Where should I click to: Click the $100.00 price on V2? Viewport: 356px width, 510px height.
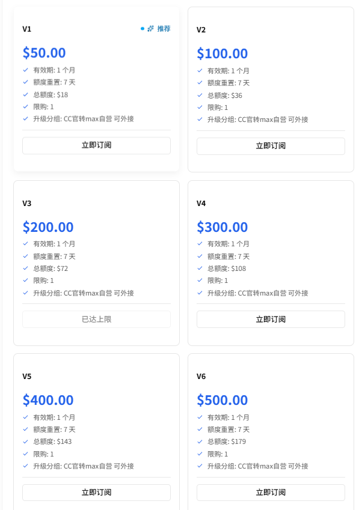click(222, 53)
